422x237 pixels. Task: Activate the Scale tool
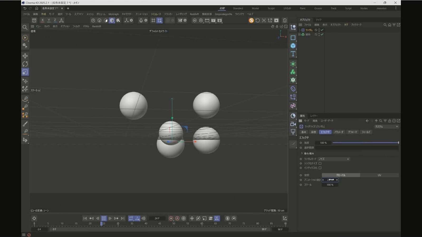pos(25,72)
